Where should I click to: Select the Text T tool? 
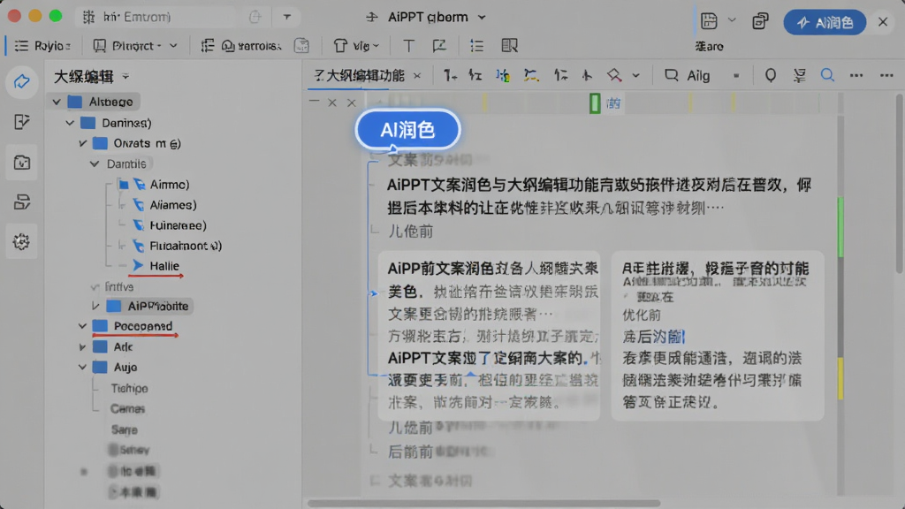[x=408, y=46]
